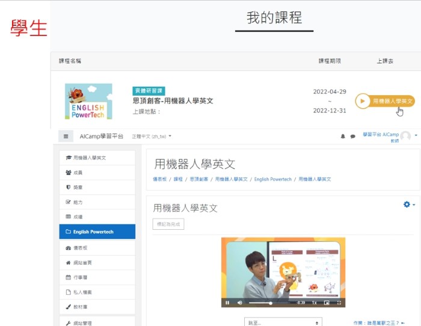Mark activity complete with 標記為完成 button
421x326 pixels.
pos(168,224)
